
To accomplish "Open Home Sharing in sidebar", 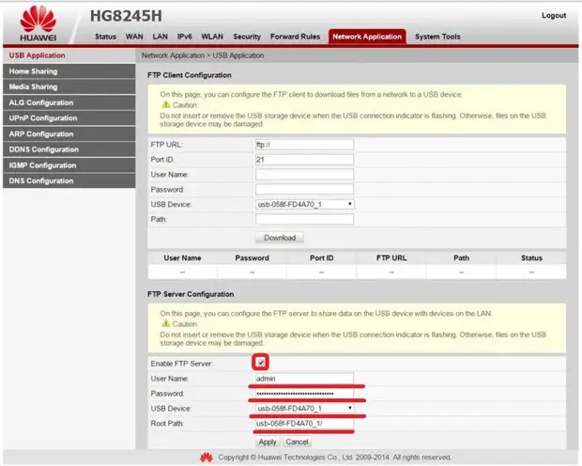I will tap(34, 71).
